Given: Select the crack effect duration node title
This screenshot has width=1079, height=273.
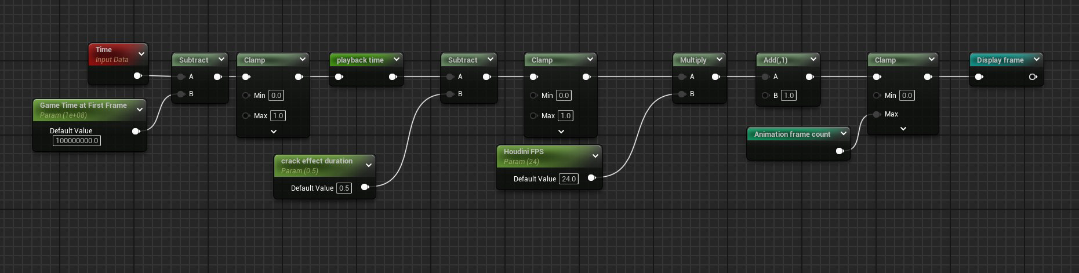Looking at the screenshot, I should (x=317, y=161).
